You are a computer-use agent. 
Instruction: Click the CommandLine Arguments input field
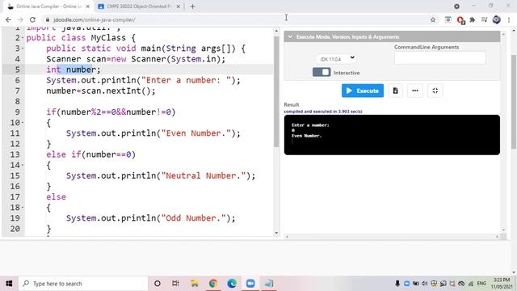pyautogui.click(x=439, y=57)
